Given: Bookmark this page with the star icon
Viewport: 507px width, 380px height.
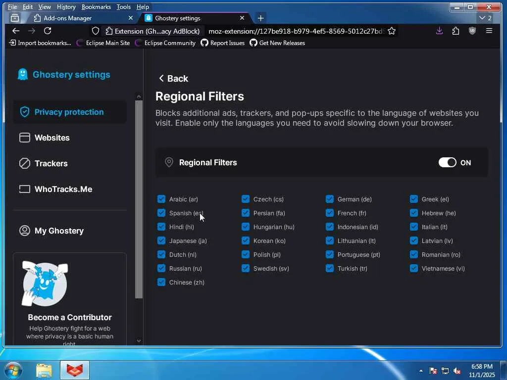Looking at the screenshot, I should click(x=392, y=31).
